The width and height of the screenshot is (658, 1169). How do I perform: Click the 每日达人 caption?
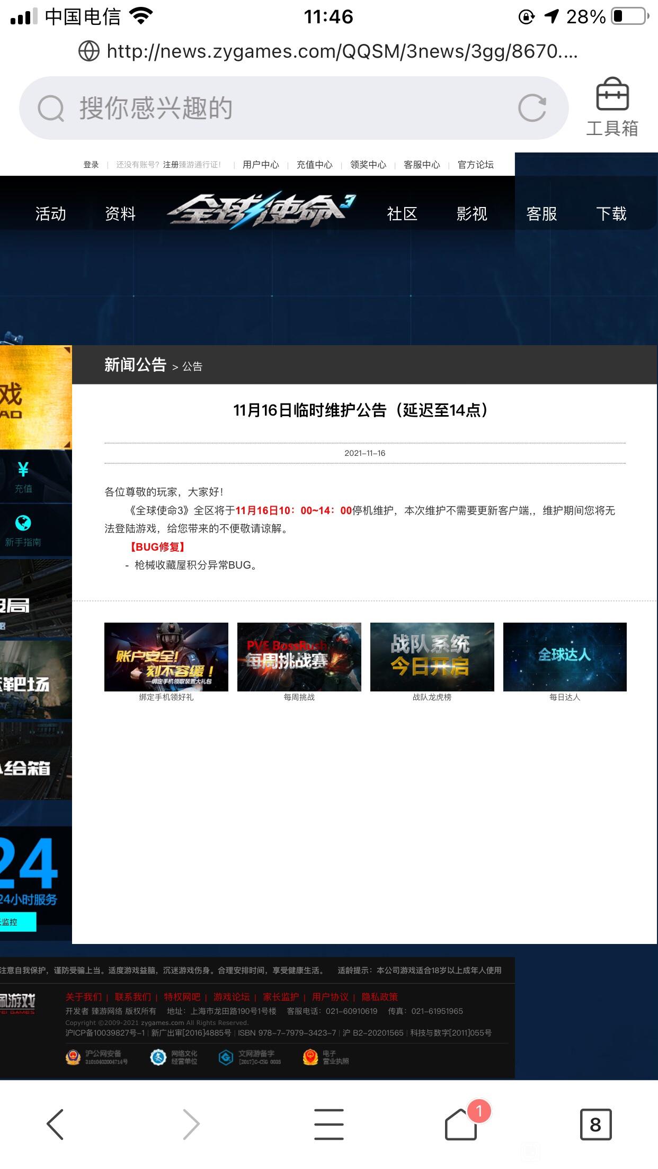(565, 697)
